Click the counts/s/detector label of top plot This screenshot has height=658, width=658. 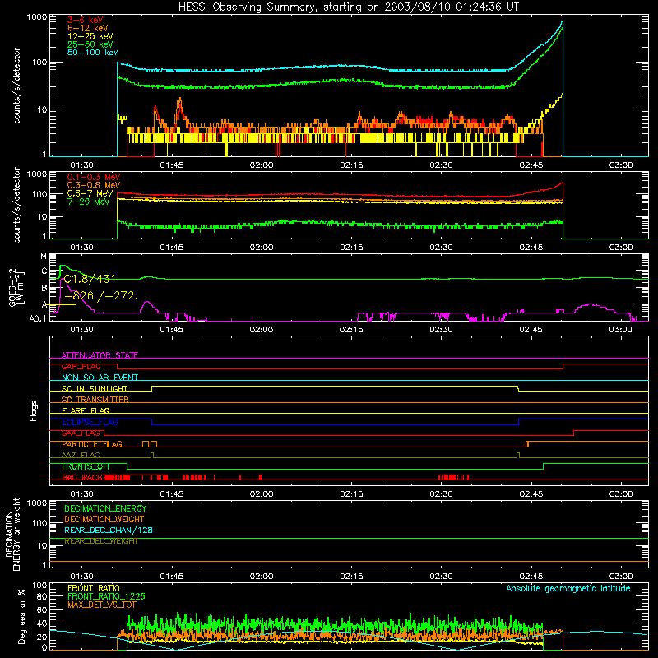[16, 86]
